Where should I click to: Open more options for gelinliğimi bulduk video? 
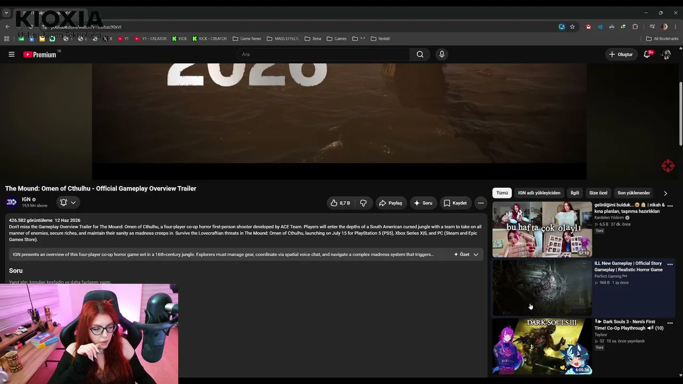tap(670, 206)
